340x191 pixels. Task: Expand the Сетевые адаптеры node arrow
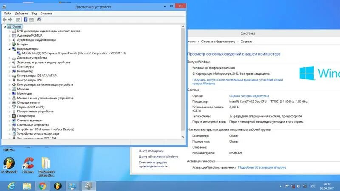coord(9,121)
